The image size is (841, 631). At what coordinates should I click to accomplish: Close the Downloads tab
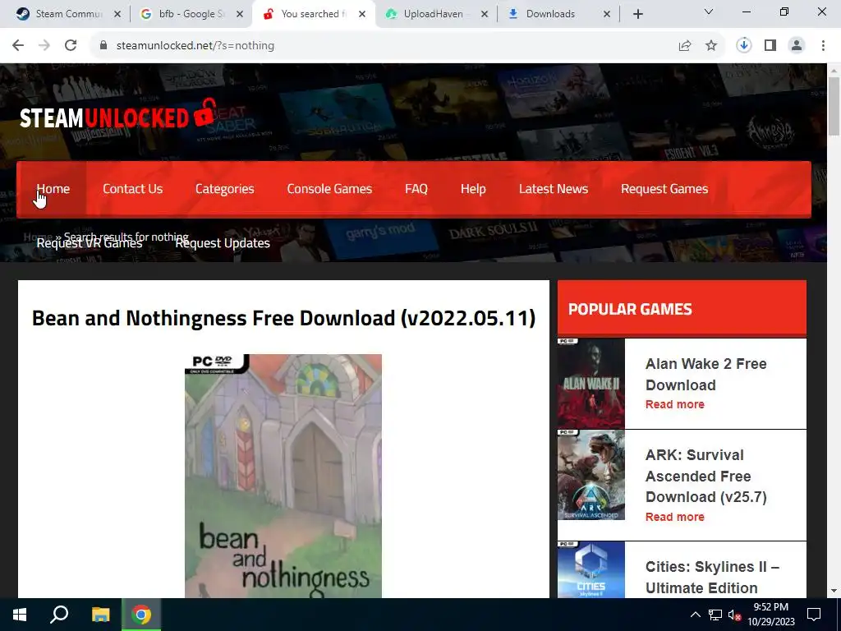(x=607, y=14)
